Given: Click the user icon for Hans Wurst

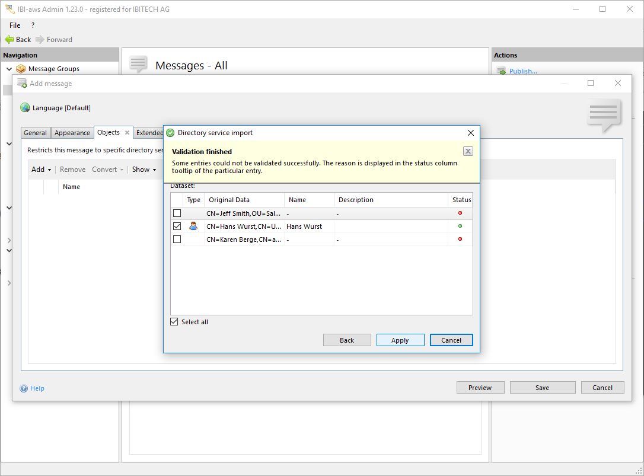Looking at the screenshot, I should pyautogui.click(x=193, y=226).
